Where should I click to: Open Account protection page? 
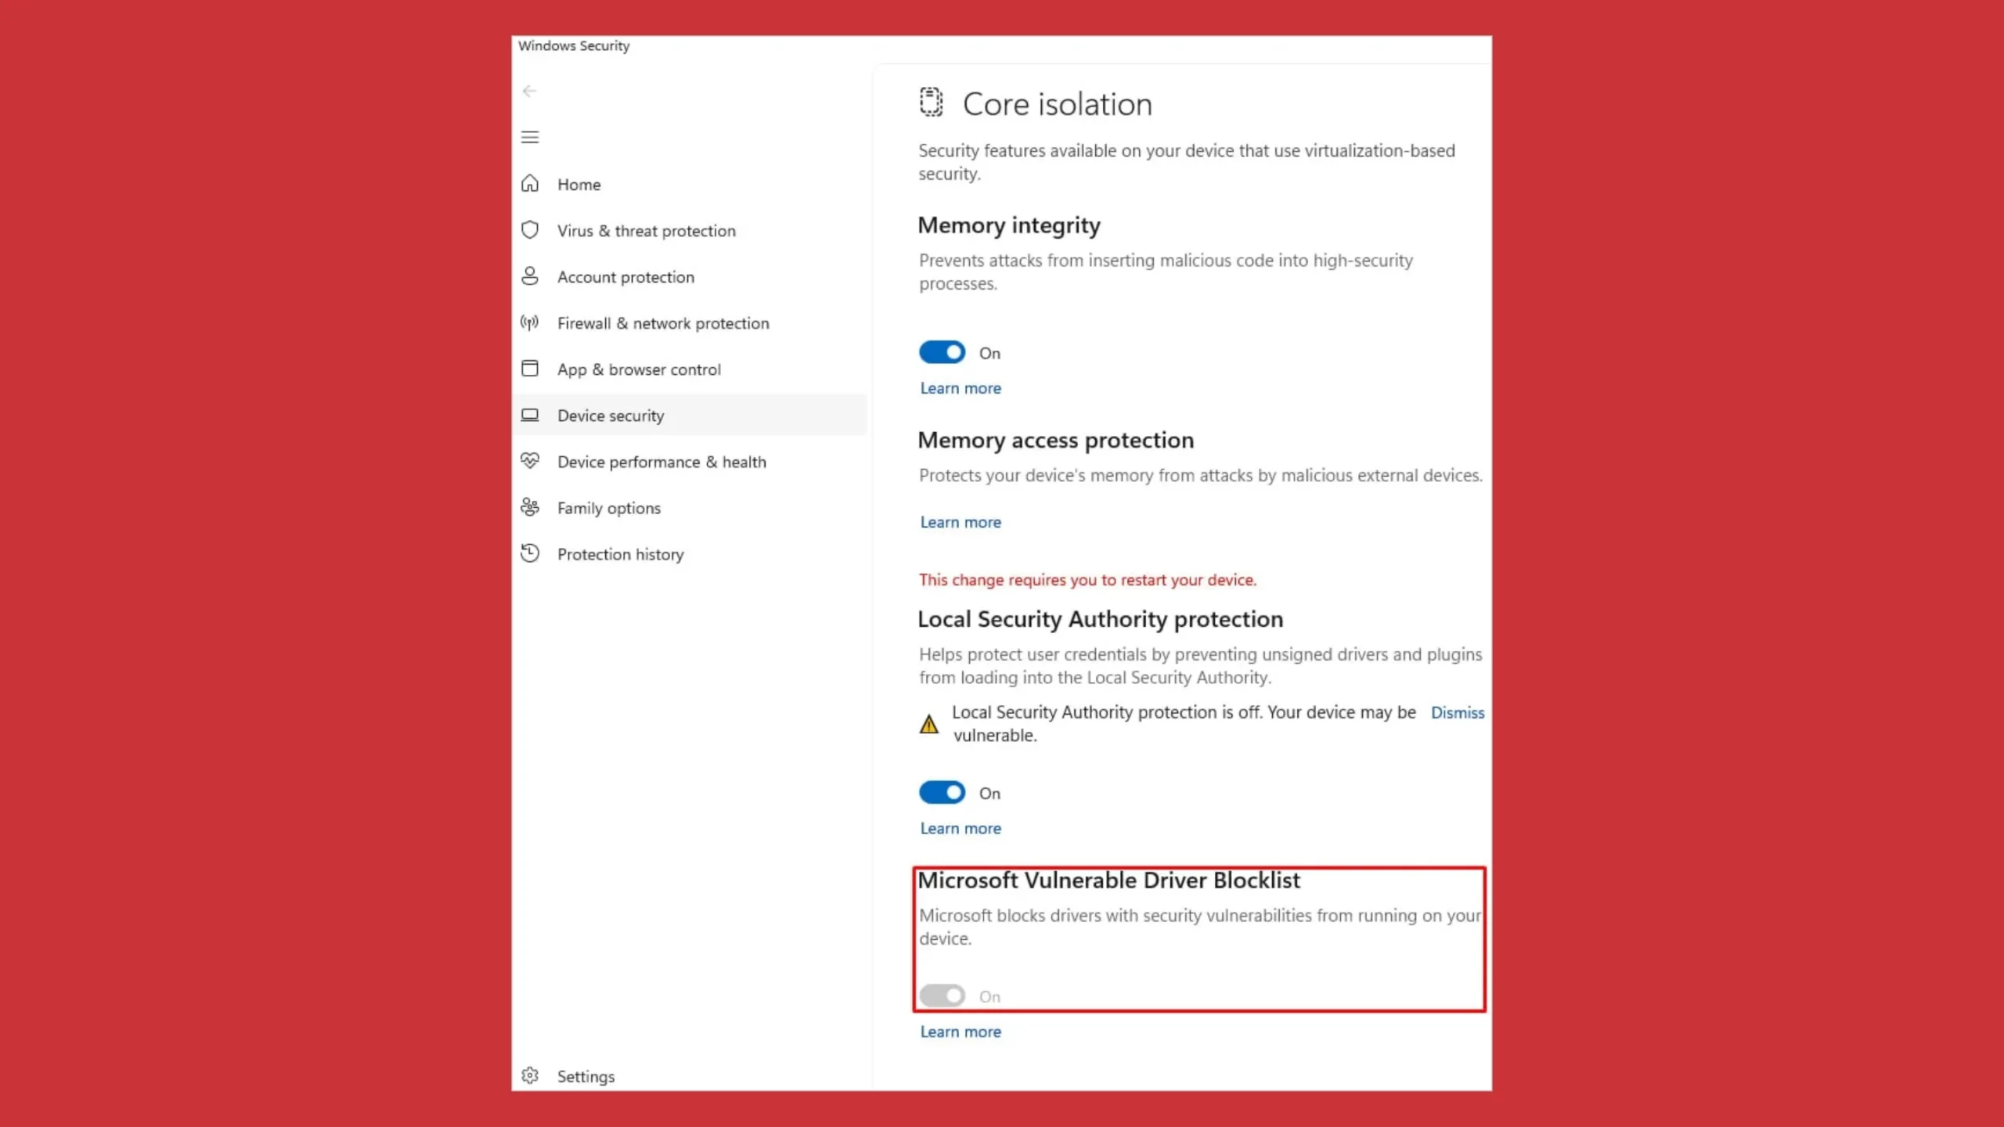tap(690, 276)
